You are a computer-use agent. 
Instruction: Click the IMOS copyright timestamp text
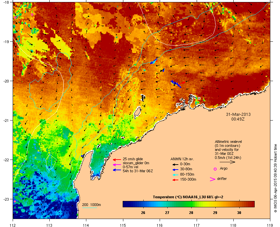pos(275,179)
